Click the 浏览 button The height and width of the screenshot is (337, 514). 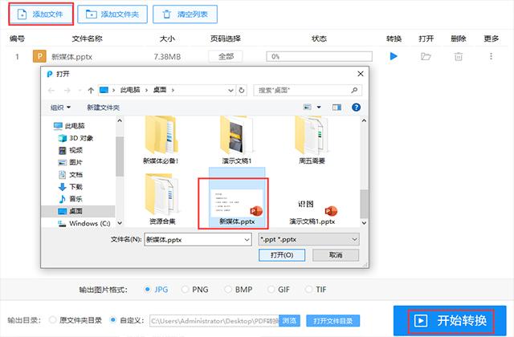pyautogui.click(x=290, y=321)
